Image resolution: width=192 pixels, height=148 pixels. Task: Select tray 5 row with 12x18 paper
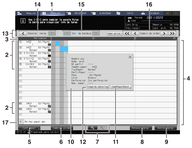point(35,66)
